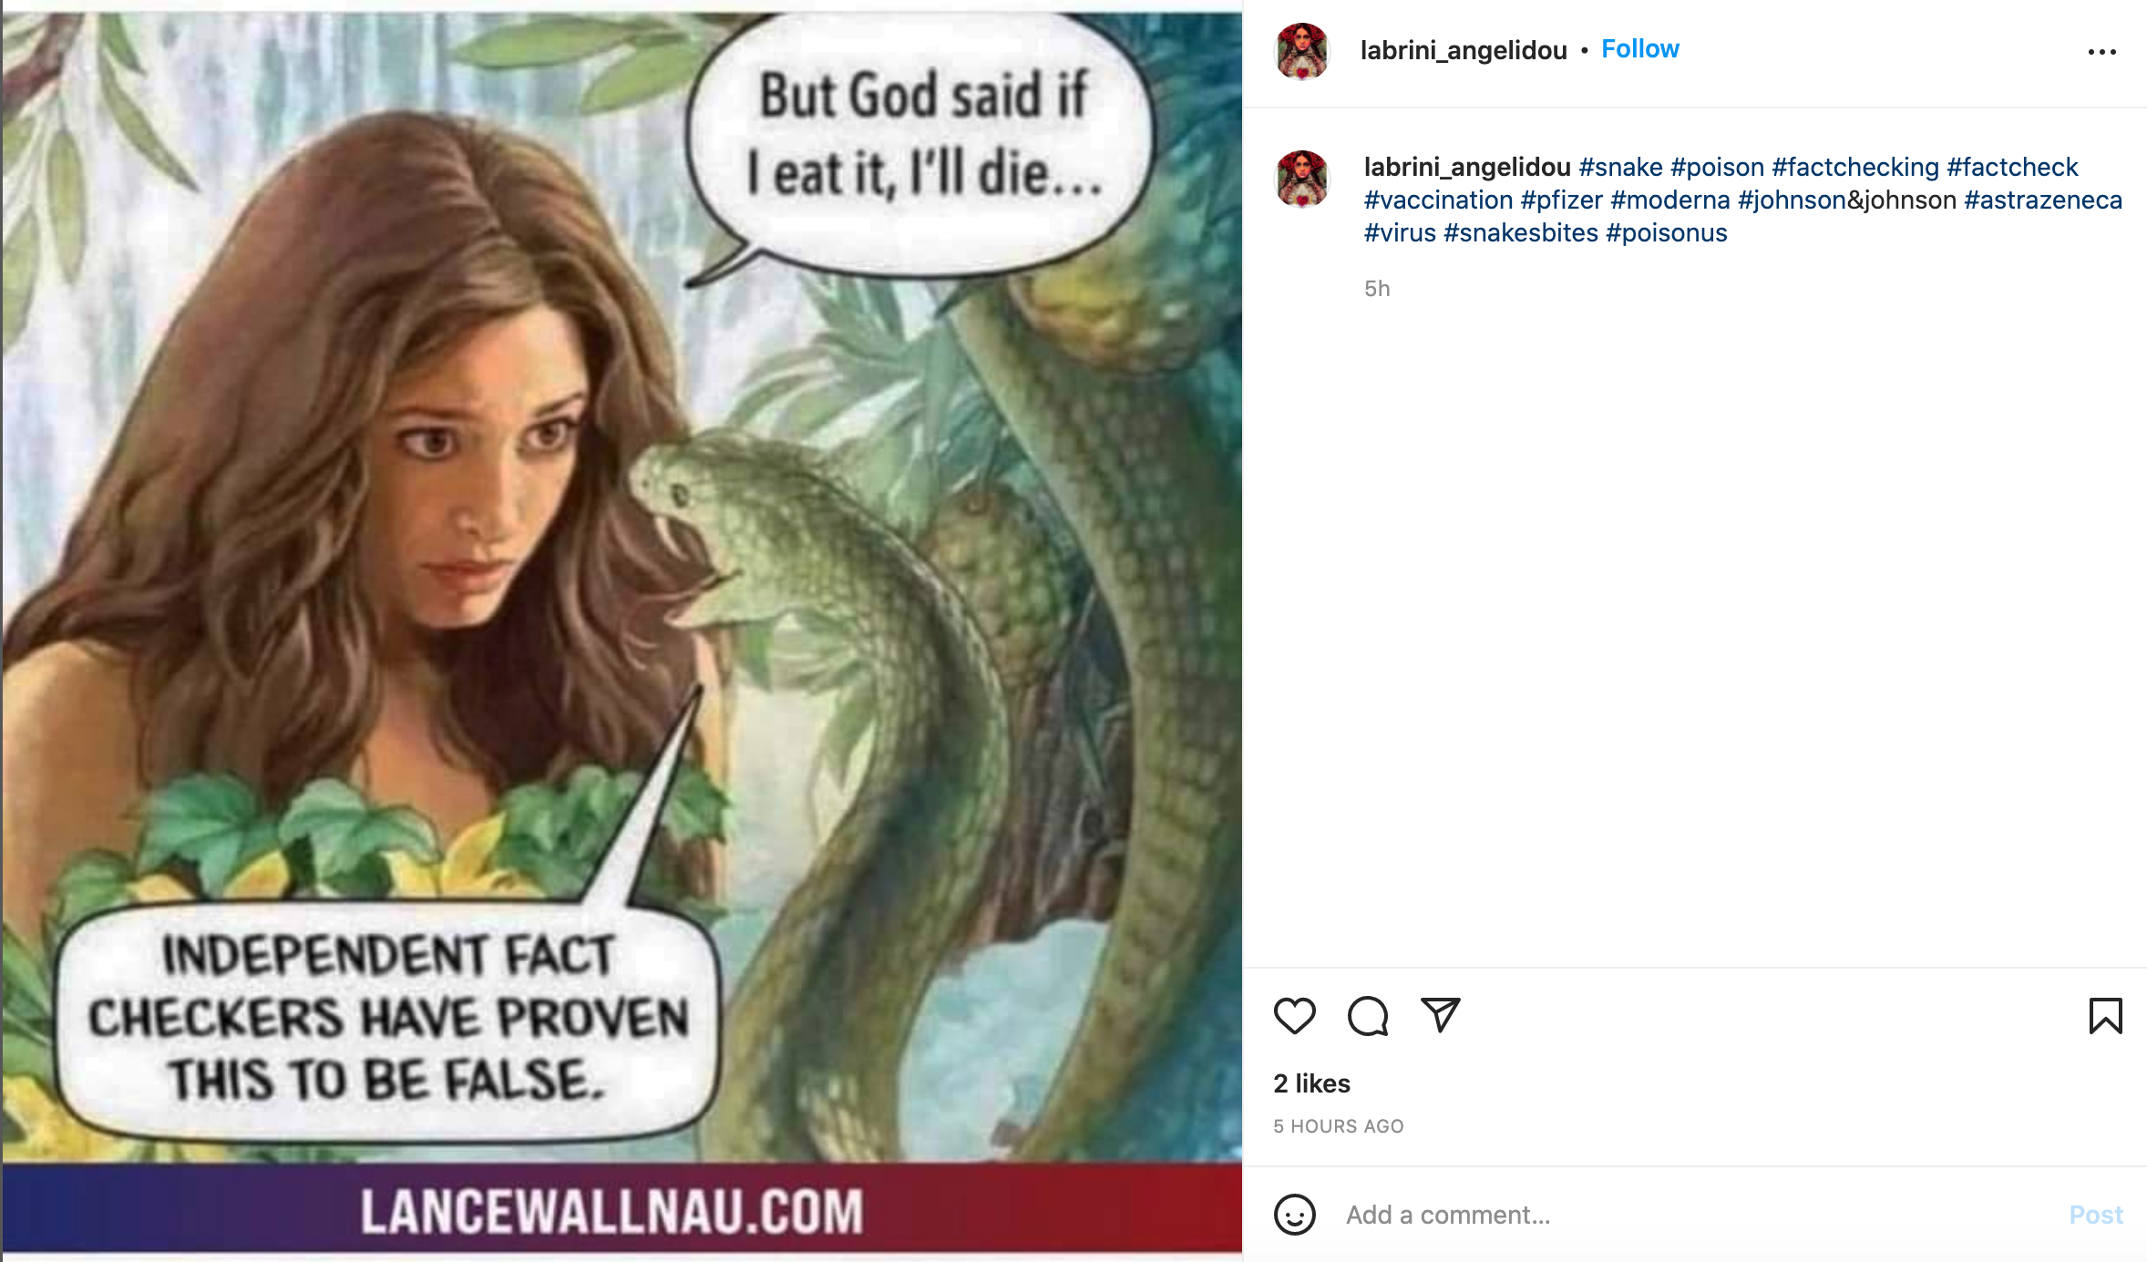
Task: View who liked via 2 likes
Action: (1311, 1083)
